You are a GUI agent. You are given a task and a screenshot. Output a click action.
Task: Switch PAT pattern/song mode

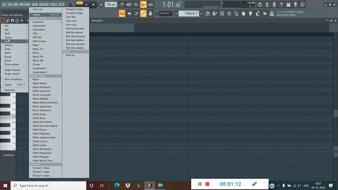tap(80, 3)
